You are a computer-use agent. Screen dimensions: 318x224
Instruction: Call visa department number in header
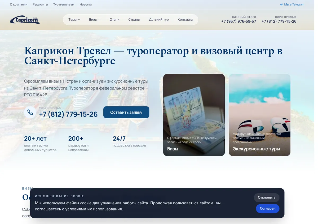239,21
